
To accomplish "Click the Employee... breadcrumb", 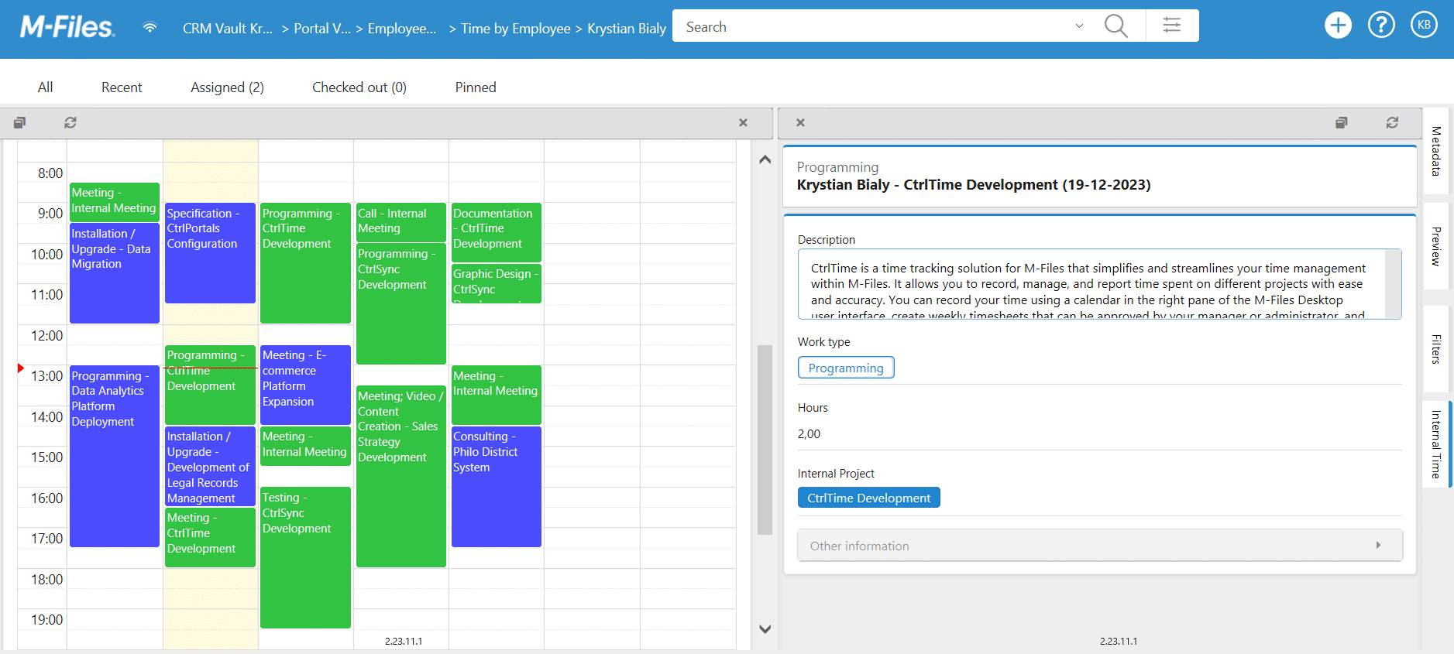I will [x=402, y=29].
